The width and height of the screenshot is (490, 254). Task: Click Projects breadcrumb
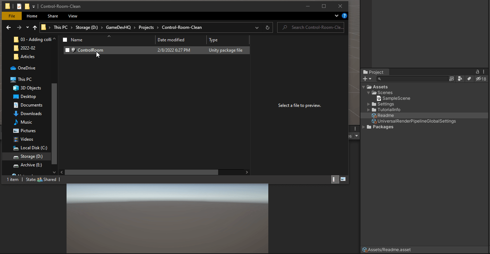pyautogui.click(x=146, y=27)
